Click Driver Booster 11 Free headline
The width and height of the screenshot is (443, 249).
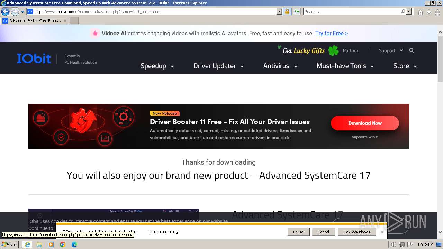point(230,122)
